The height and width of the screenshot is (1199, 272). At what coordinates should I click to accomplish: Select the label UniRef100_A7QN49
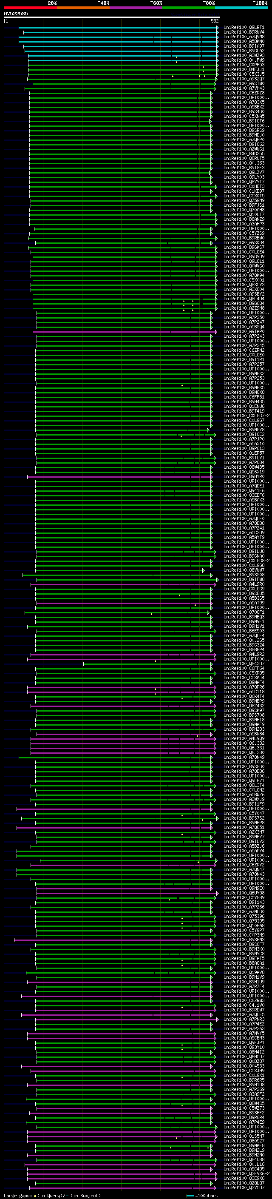click(x=244, y=757)
